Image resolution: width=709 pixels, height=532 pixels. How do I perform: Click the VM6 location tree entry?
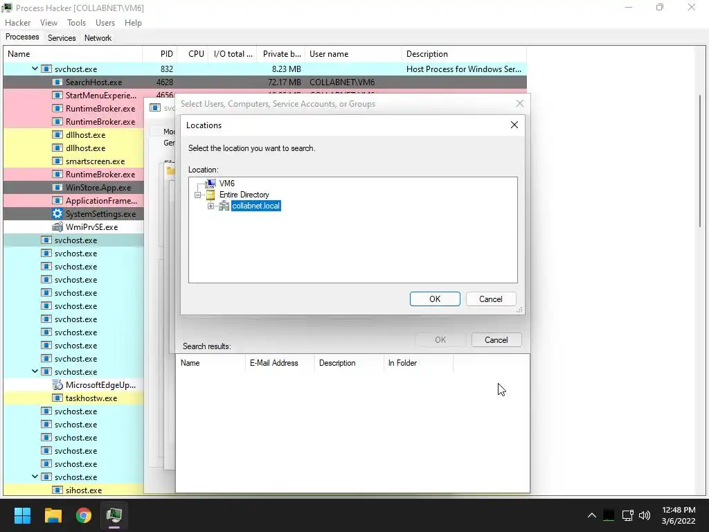[226, 183]
